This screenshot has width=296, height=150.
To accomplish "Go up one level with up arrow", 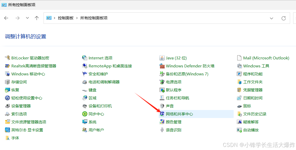I will [37, 18].
